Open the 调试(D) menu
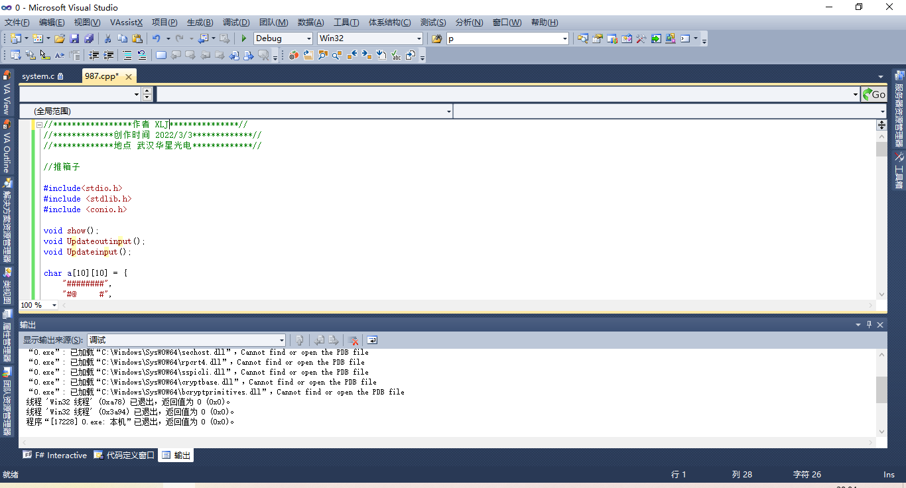This screenshot has height=488, width=906. [x=236, y=23]
